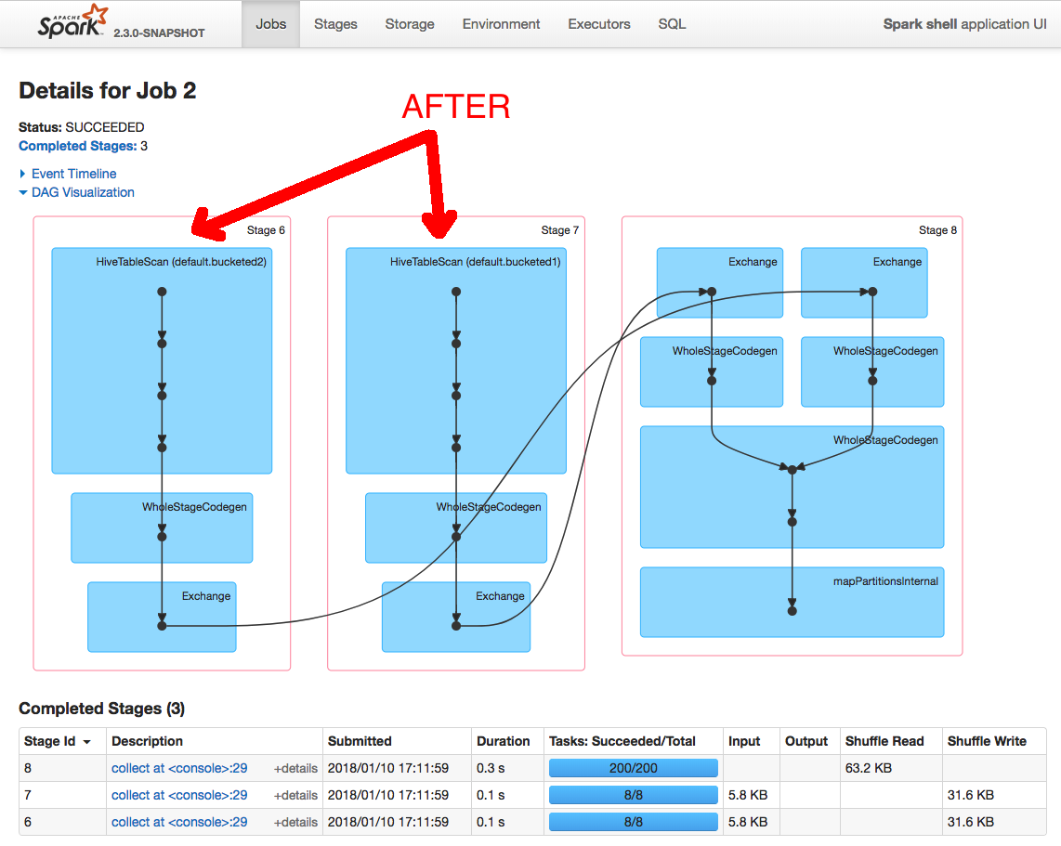Open the Storage tab
The image size is (1061, 846).
pos(410,23)
